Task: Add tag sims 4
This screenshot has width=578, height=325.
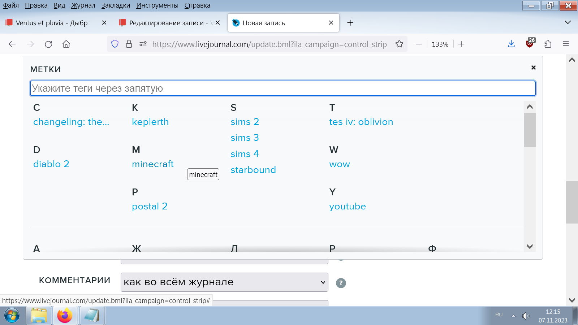Action: tap(245, 154)
